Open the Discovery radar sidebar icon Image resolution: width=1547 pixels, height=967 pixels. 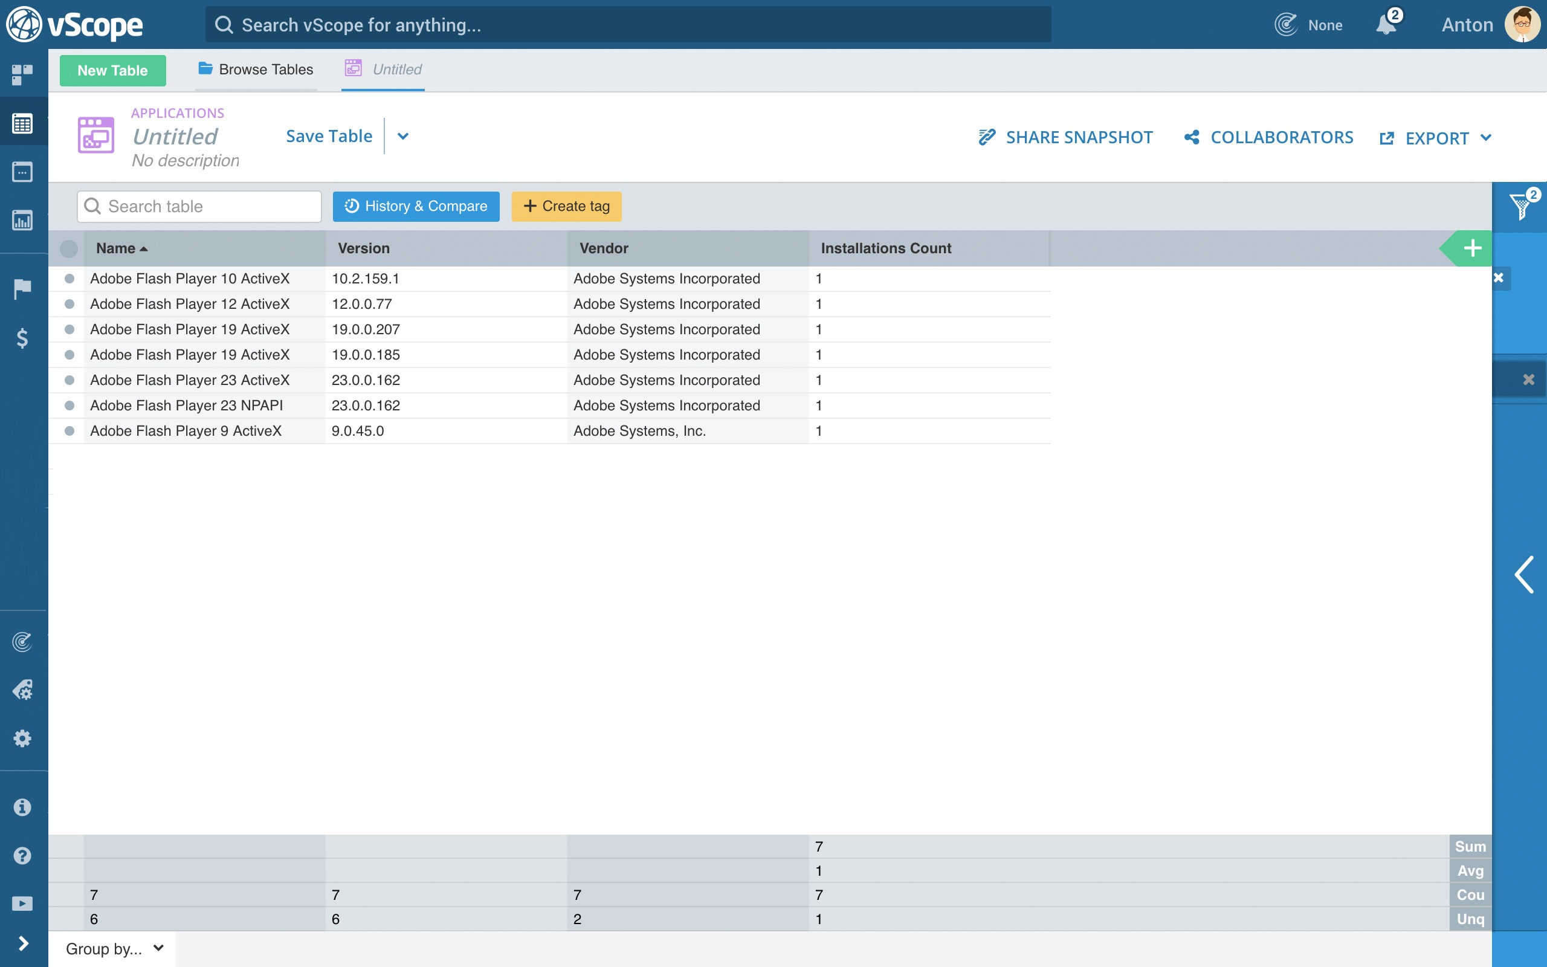point(22,641)
